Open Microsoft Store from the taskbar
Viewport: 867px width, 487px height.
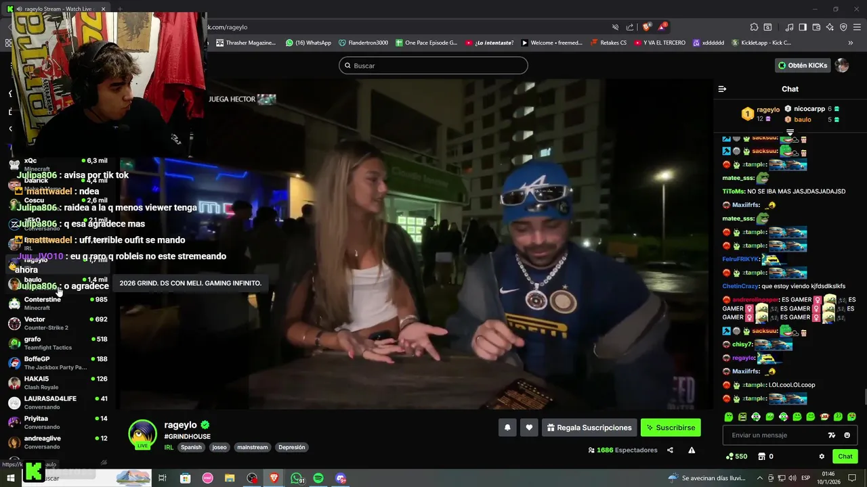(x=185, y=478)
